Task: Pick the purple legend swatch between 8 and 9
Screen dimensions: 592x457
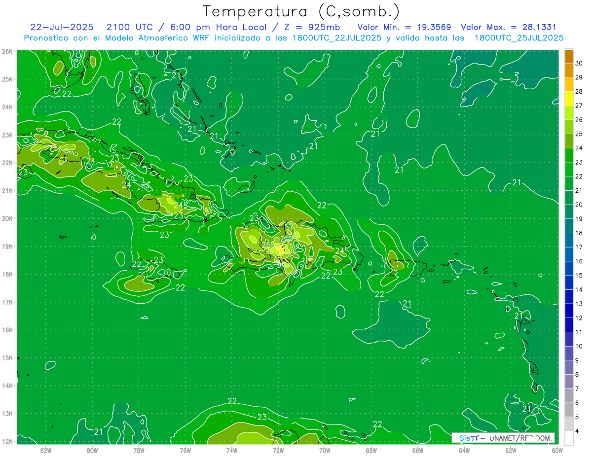Action: tap(569, 367)
